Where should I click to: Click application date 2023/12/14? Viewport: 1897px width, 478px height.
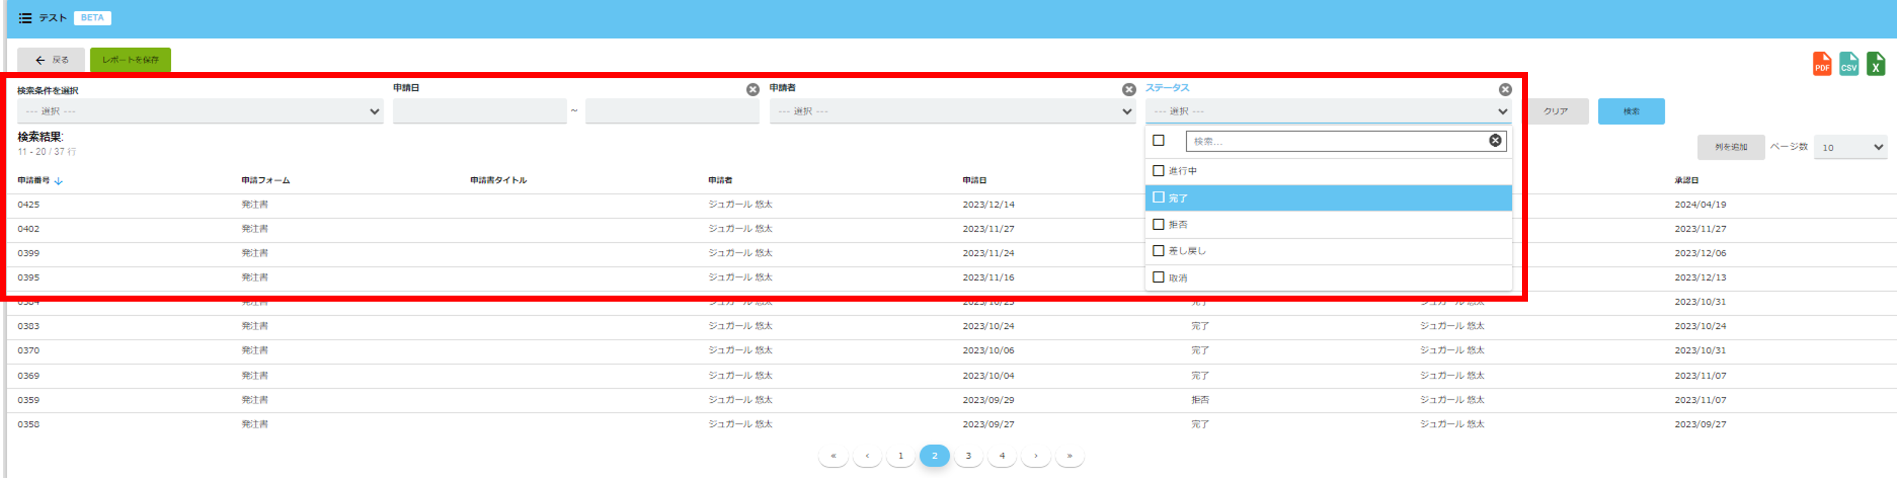988,205
